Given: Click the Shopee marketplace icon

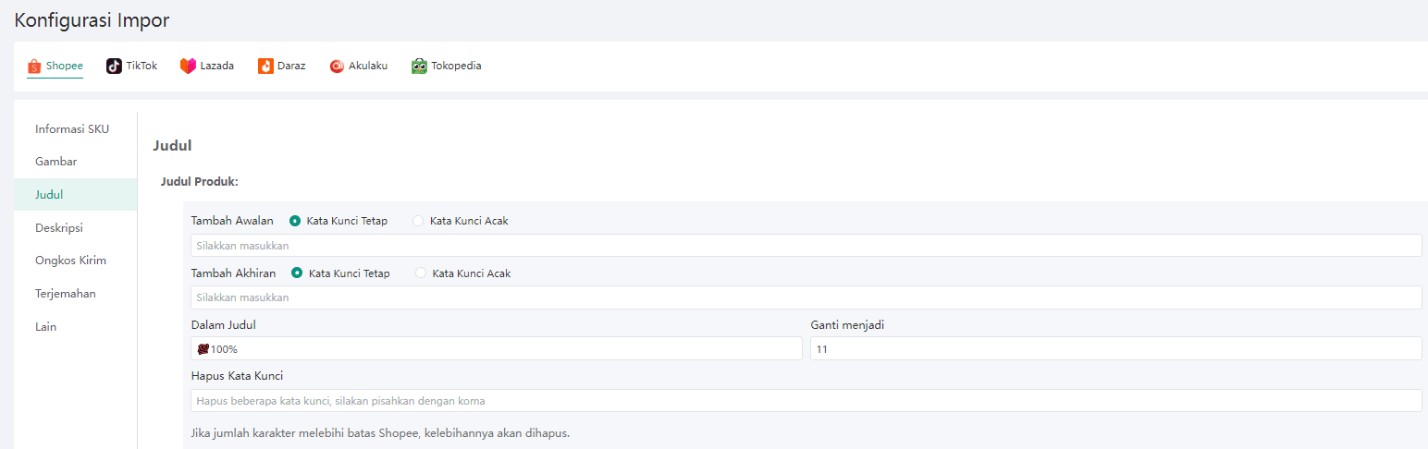Looking at the screenshot, I should coord(34,67).
